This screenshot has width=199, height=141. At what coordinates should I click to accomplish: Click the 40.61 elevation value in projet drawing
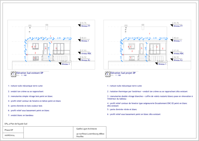point(176,38)
